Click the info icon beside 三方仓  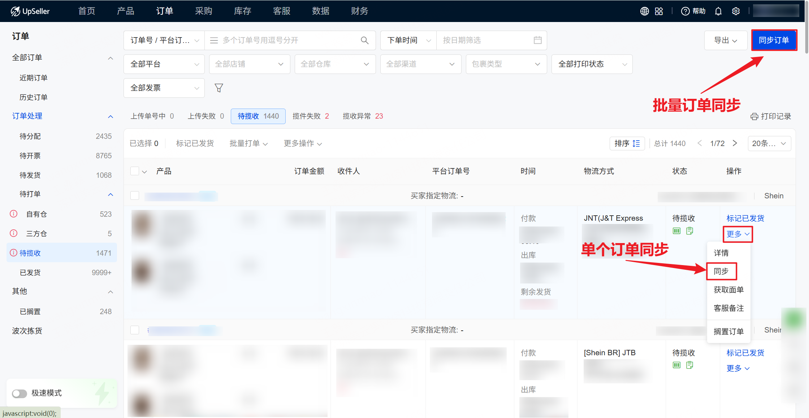click(x=14, y=233)
